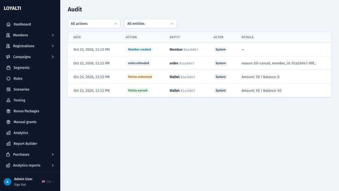Click the Campaigns megaphone icon
This screenshot has height=191, width=339.
pos(8,57)
